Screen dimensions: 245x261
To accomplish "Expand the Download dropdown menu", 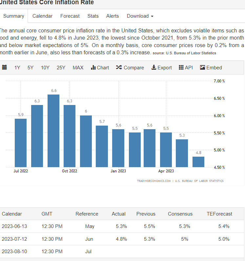I will tap(140, 16).
